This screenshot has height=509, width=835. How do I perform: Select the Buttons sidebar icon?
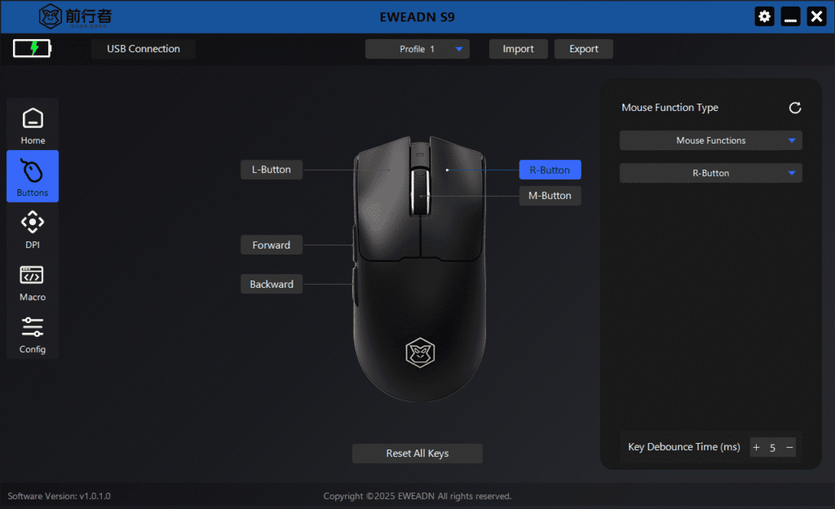33,176
